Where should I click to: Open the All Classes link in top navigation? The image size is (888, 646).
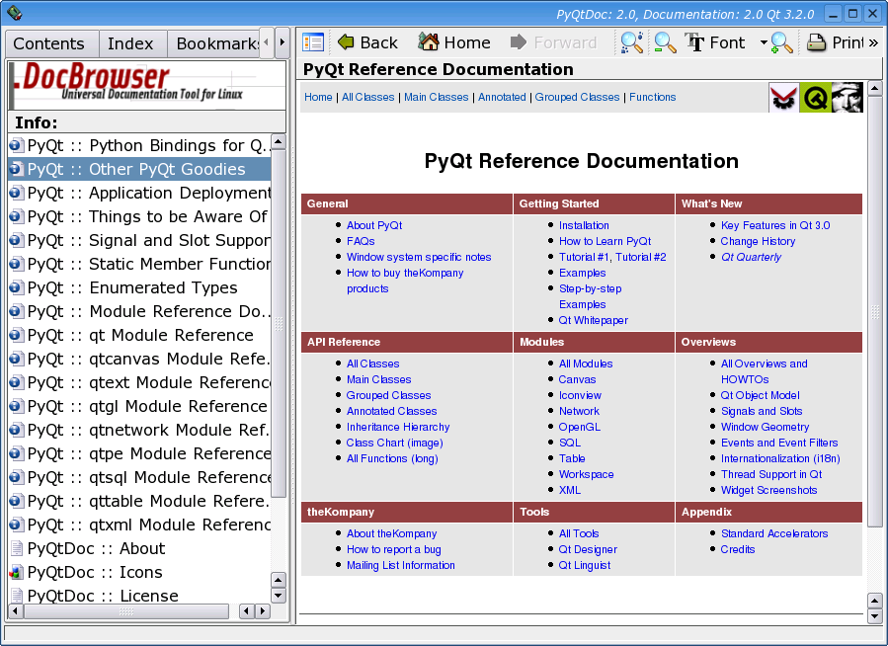point(367,98)
